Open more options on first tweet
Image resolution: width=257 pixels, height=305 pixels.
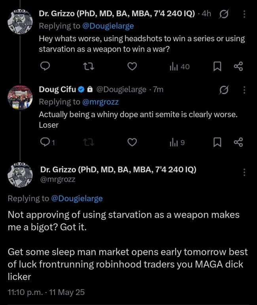point(244,14)
